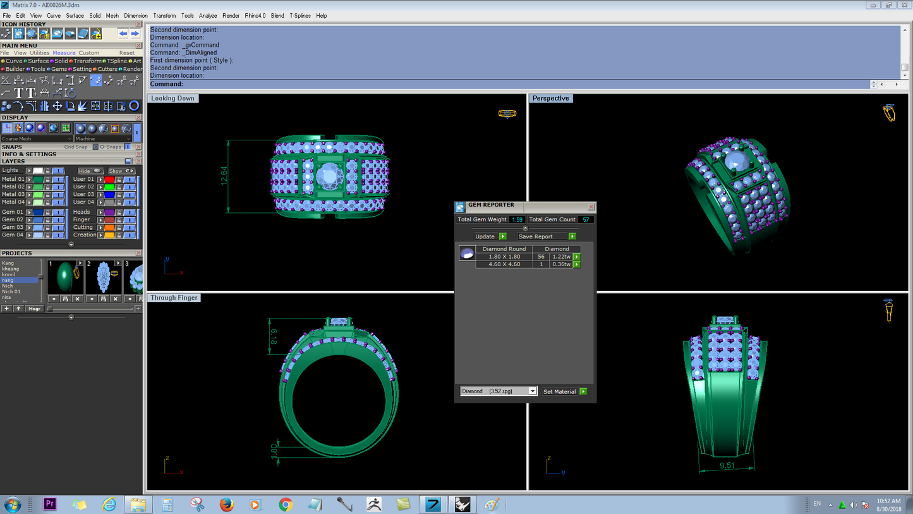Viewport: 913px width, 514px height.
Task: Click Save Report in Gem Reporter
Action: (547, 236)
